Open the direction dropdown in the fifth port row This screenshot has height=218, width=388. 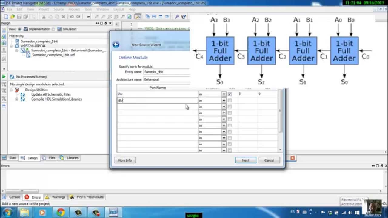click(224, 119)
